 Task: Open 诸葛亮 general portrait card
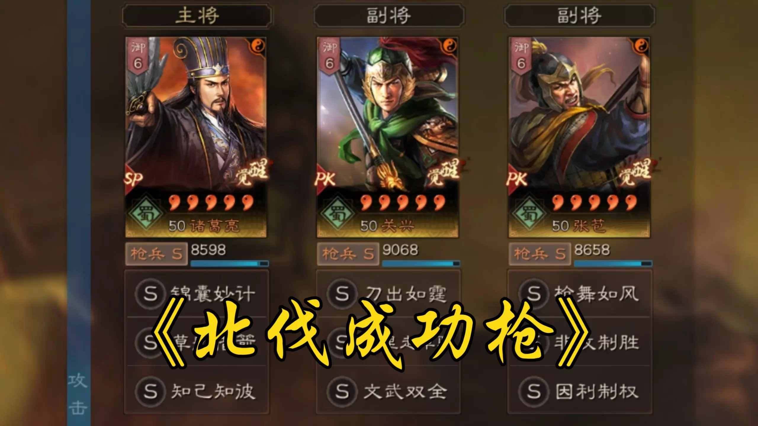(196, 137)
